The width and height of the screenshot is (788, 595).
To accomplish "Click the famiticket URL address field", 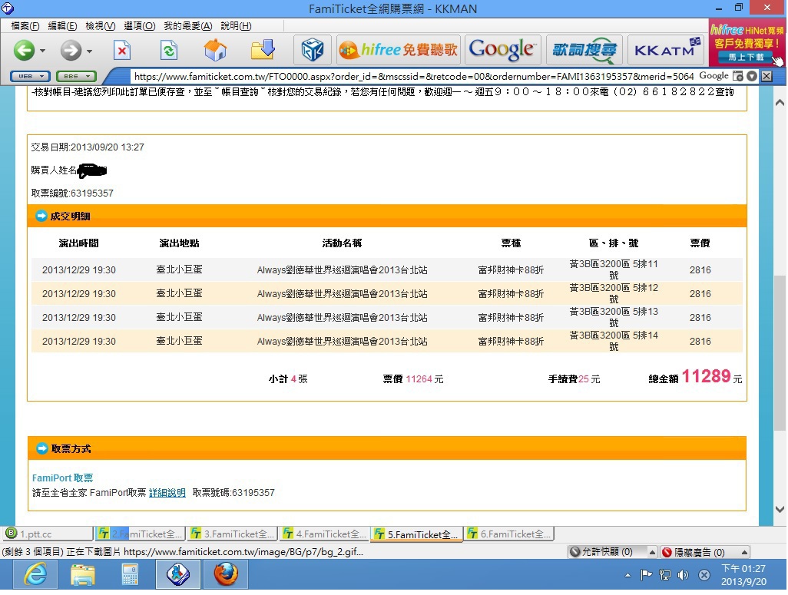I will click(414, 76).
